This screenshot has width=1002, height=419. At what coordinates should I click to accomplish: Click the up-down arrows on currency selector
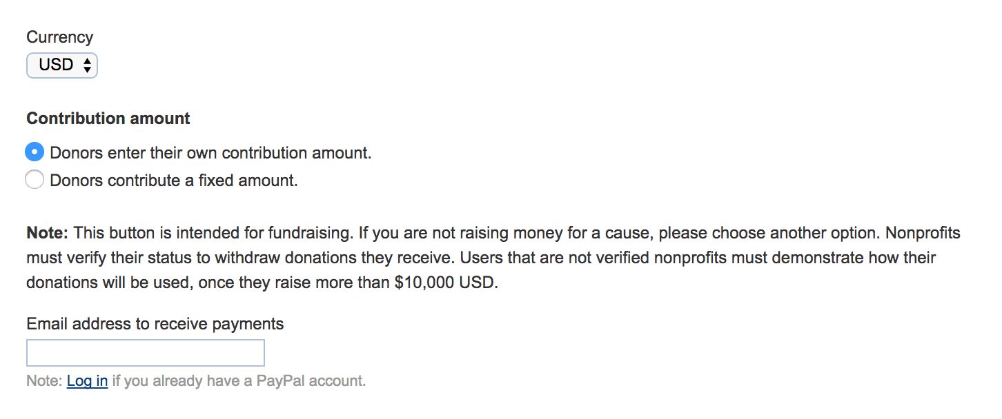[x=87, y=65]
